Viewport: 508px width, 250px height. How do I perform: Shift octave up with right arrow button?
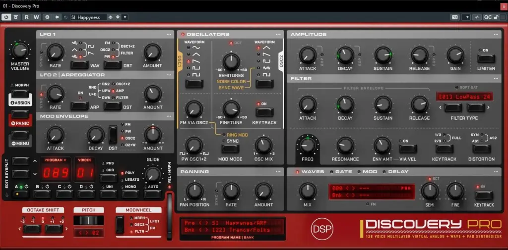click(54, 229)
